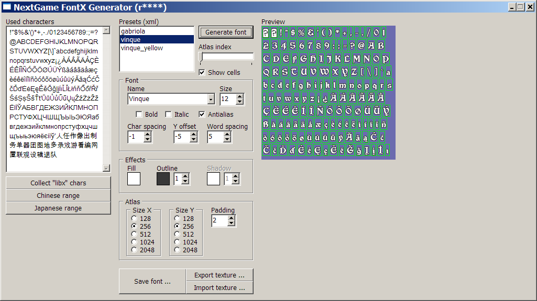Maximize the FontX Generator window
537x301 pixels.
click(521, 7)
